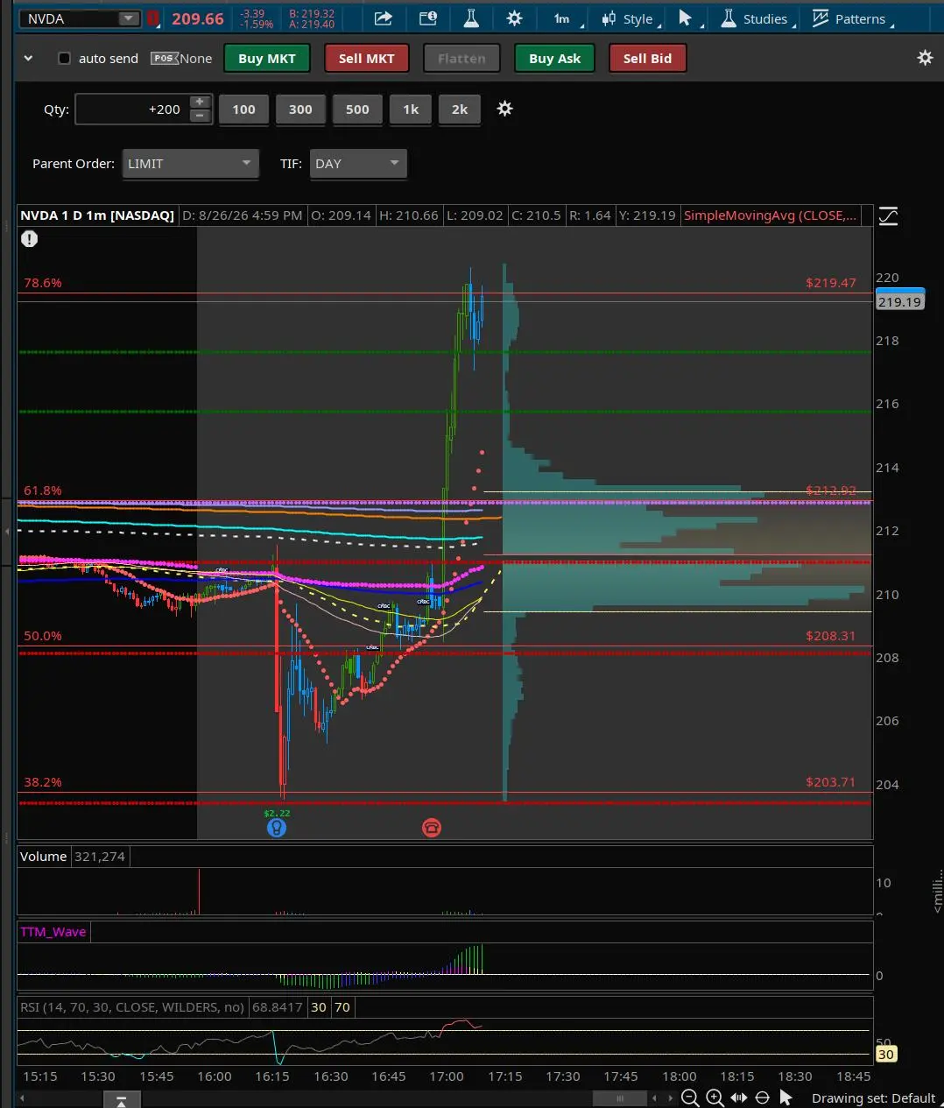Image resolution: width=944 pixels, height=1108 pixels.
Task: Click the POS None position indicator
Action: pyautogui.click(x=181, y=59)
